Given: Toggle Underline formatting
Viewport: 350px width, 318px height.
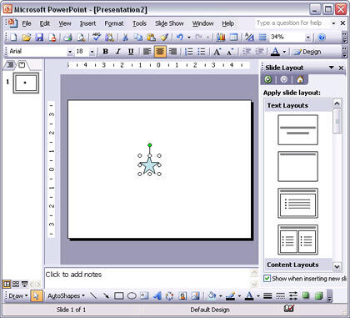Looking at the screenshot, I should 131,52.
